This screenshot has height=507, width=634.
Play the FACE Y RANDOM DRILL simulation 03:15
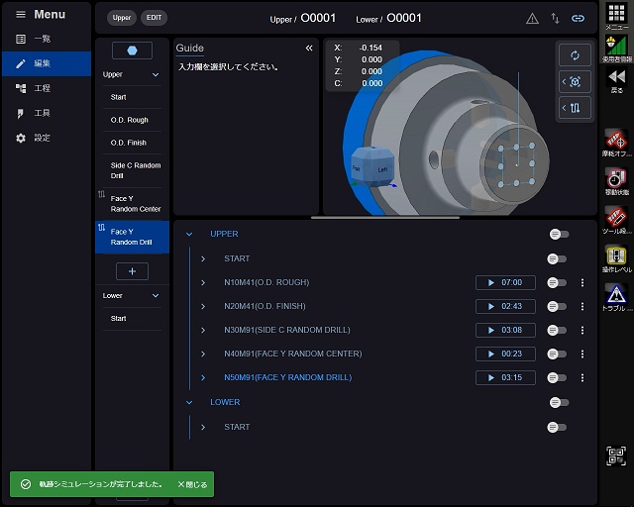point(505,377)
